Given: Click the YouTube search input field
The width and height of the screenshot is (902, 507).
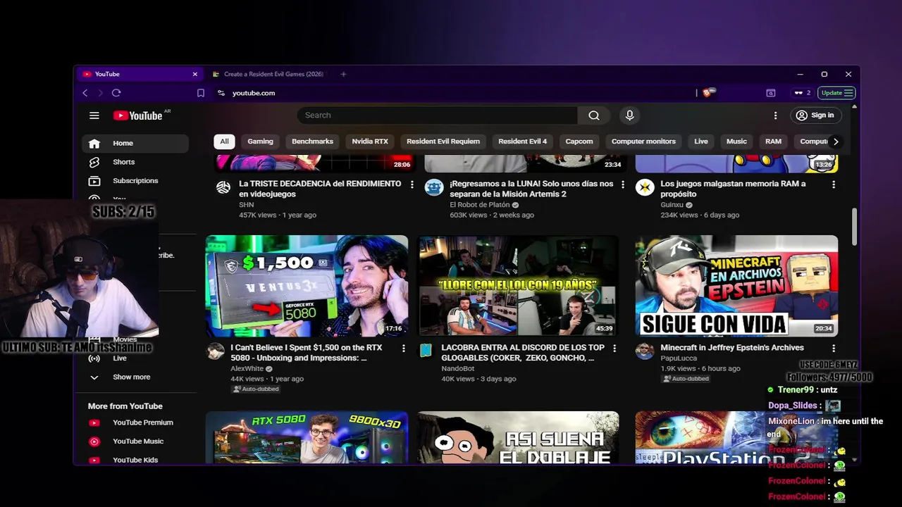Looking at the screenshot, I should pyautogui.click(x=437, y=115).
